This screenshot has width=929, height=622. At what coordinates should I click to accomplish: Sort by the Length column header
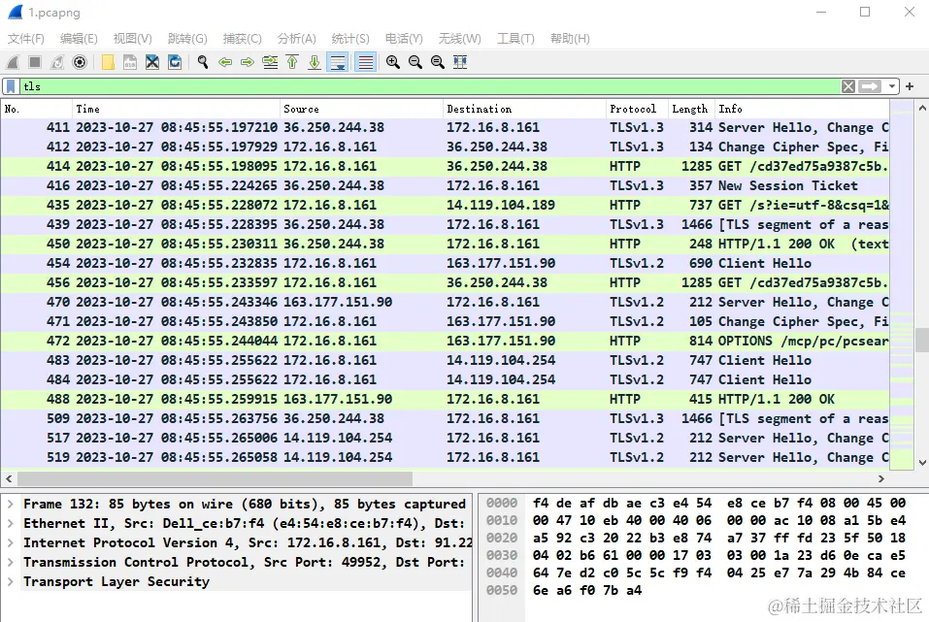[x=691, y=109]
